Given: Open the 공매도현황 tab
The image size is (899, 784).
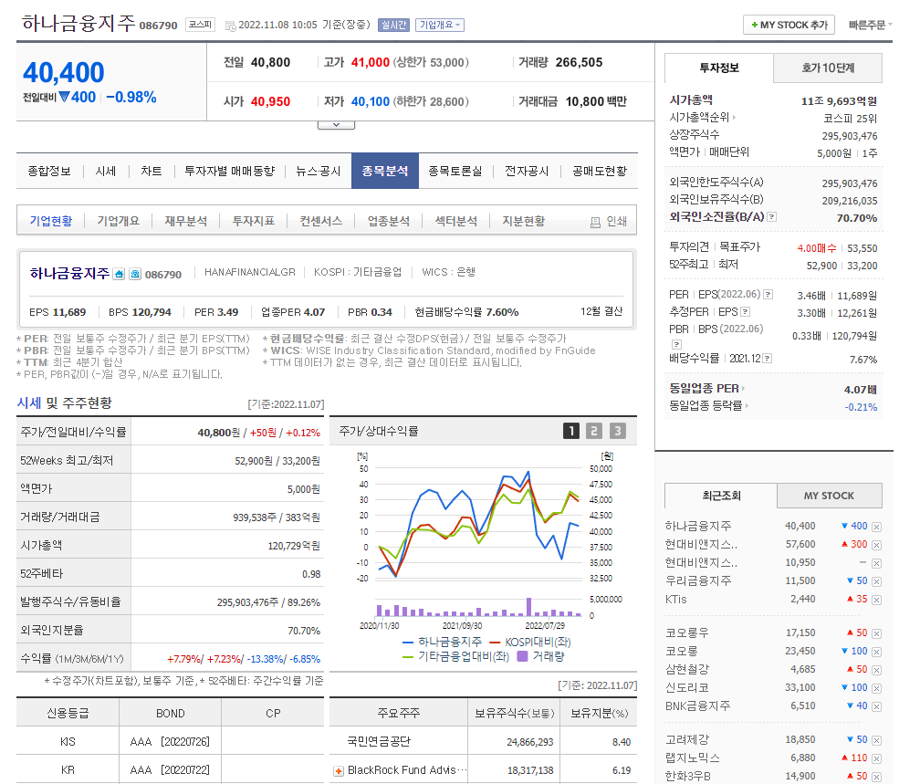Looking at the screenshot, I should click(x=600, y=171).
